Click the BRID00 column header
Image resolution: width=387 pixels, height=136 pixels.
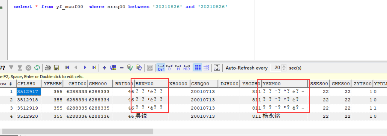point(123,84)
